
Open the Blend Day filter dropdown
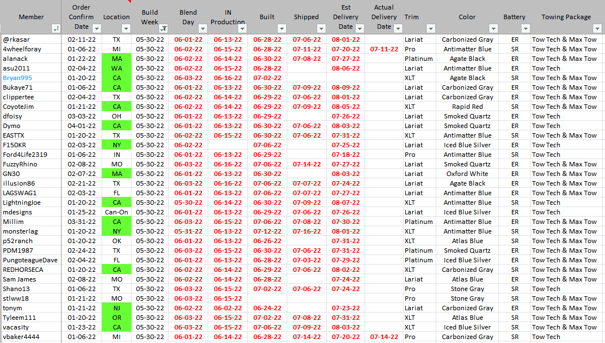[203, 29]
